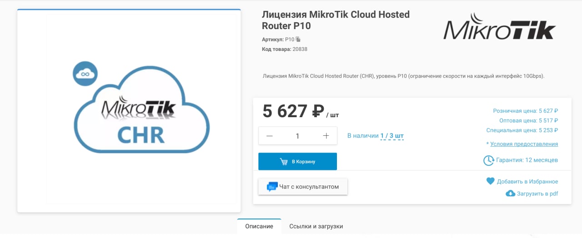Click Загрузить в pdf link
The width and height of the screenshot is (582, 238).
(x=537, y=193)
